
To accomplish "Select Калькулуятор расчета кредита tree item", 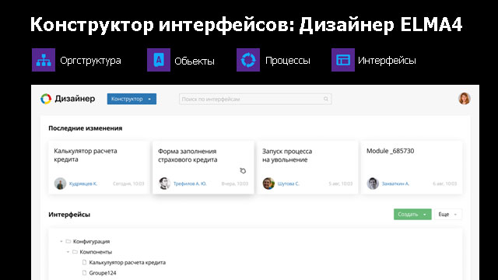I will click(x=128, y=263).
